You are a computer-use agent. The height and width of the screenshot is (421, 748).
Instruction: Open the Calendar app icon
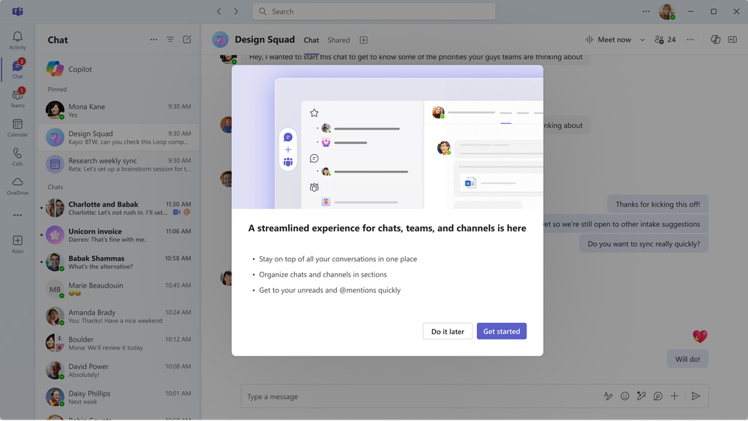[x=18, y=127]
